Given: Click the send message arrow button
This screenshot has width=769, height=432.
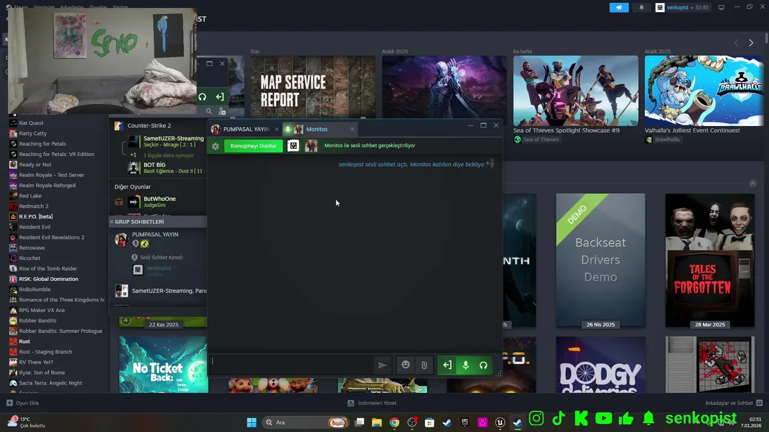Looking at the screenshot, I should [382, 365].
